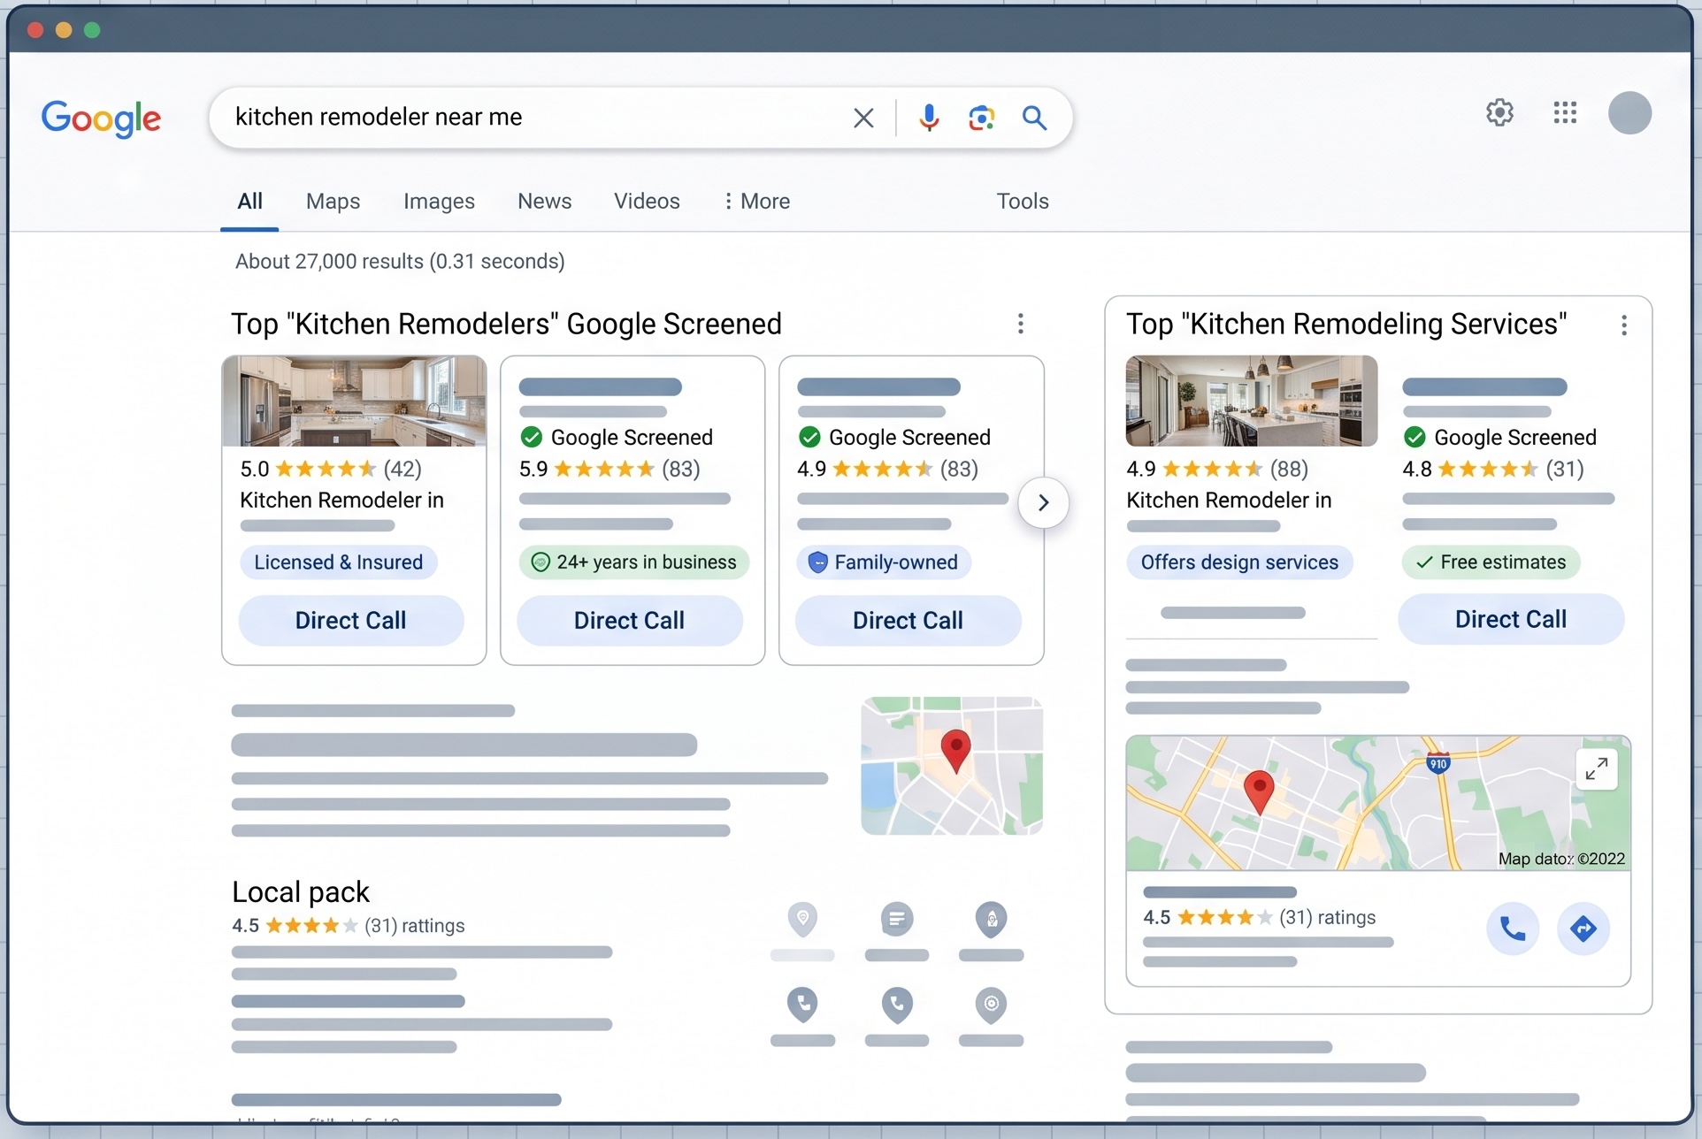Image resolution: width=1702 pixels, height=1139 pixels.
Task: Open the Google apps grid icon
Action: tap(1565, 112)
